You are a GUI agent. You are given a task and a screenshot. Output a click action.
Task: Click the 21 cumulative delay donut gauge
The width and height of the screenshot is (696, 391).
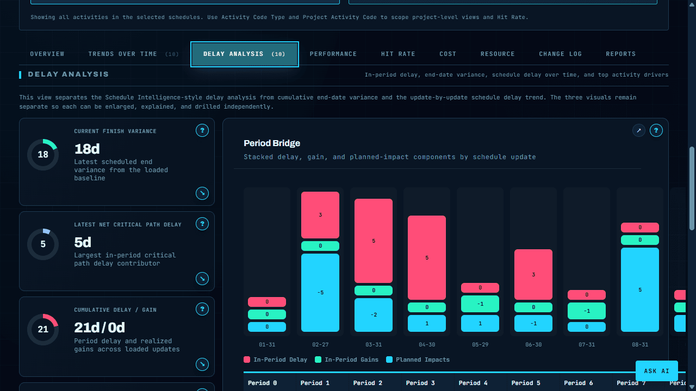tap(43, 329)
